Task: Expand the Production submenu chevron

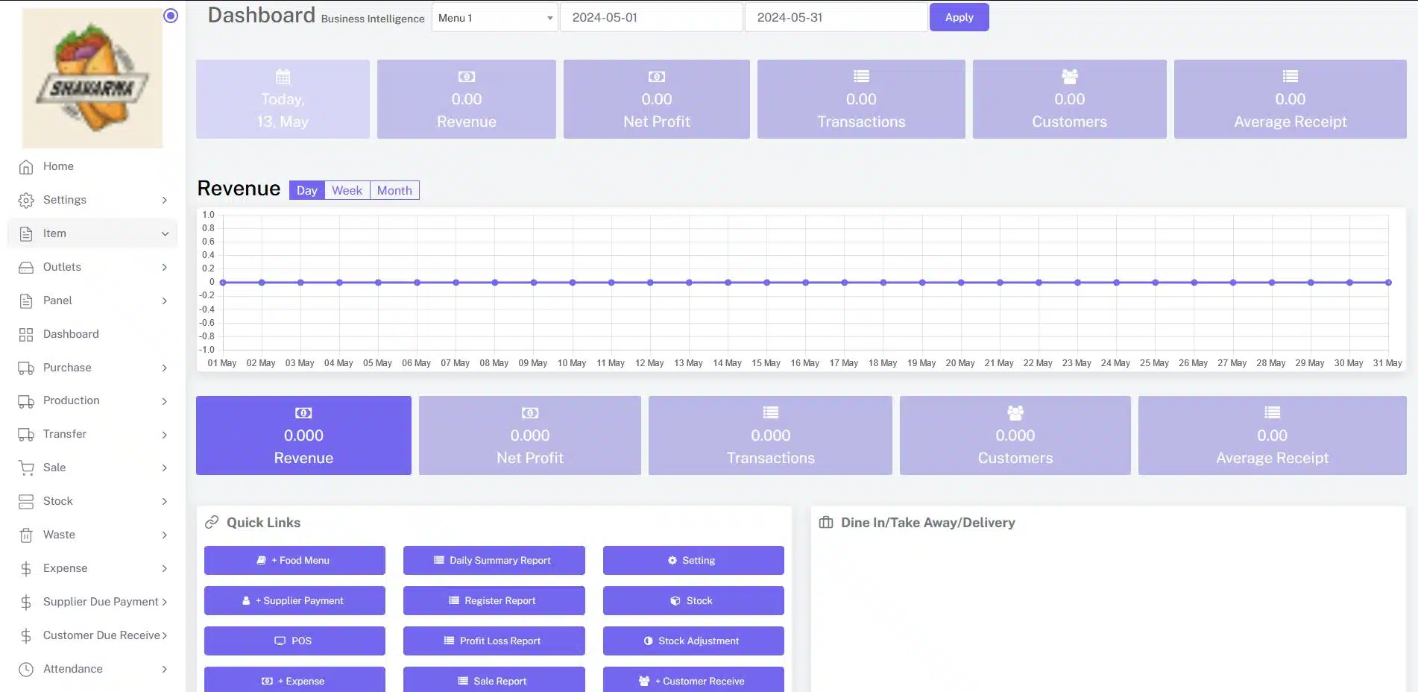Action: [x=165, y=401]
